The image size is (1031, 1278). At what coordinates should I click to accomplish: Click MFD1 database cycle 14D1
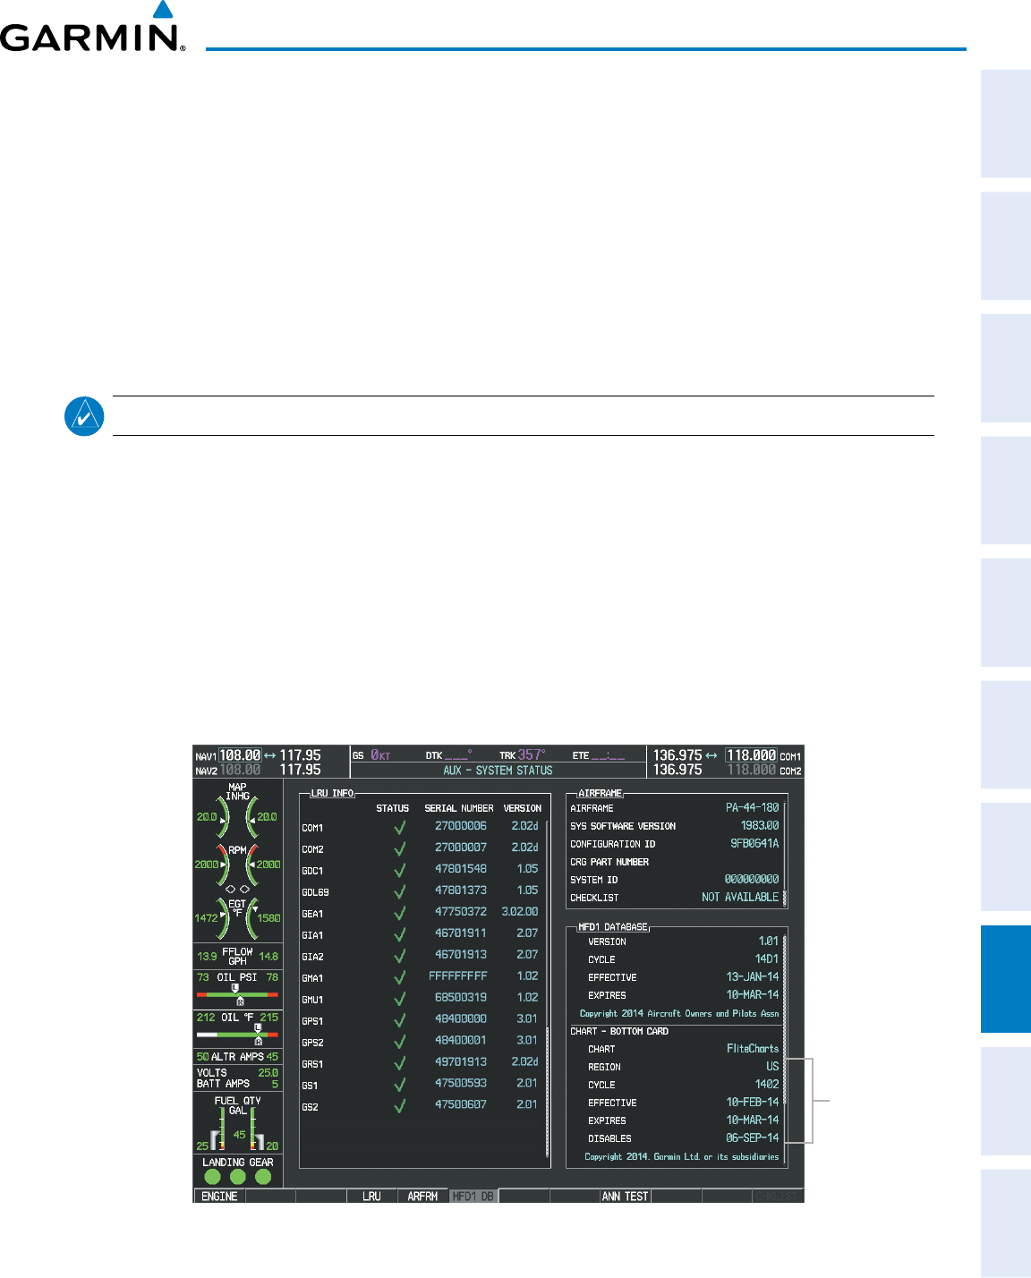(767, 958)
